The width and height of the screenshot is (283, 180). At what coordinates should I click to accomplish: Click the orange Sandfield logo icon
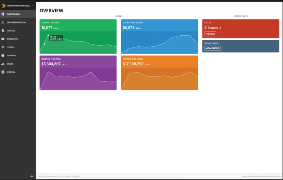[4, 5]
